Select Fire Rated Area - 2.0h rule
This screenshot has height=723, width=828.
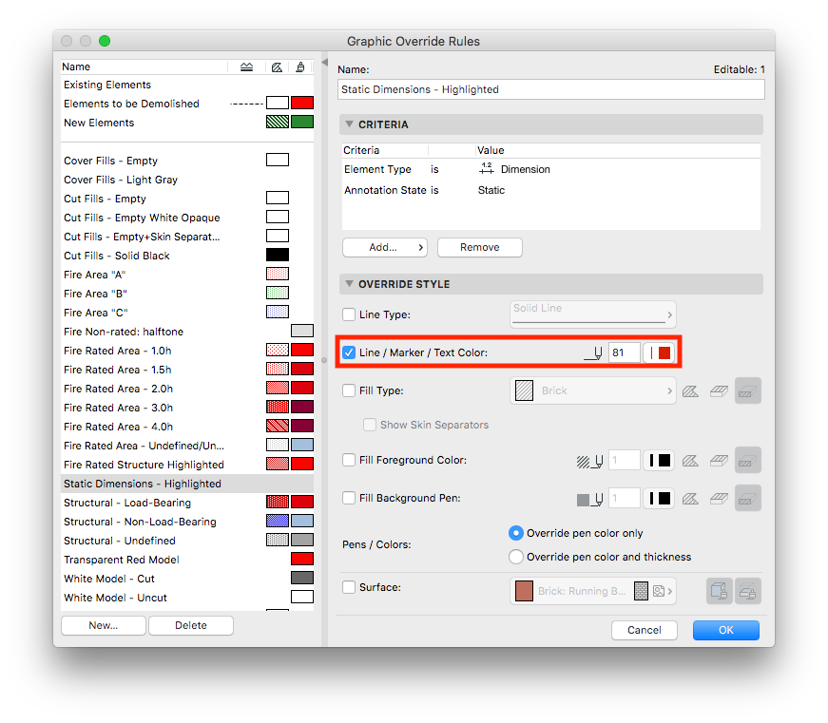pyautogui.click(x=187, y=389)
